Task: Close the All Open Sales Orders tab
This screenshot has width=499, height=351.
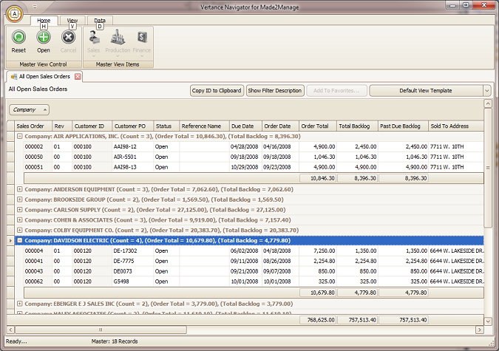Action: [78, 76]
